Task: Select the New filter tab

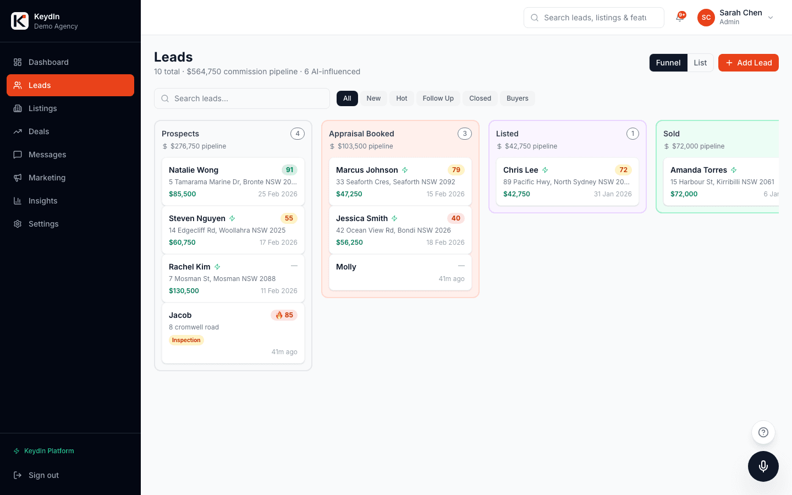Action: [x=373, y=98]
